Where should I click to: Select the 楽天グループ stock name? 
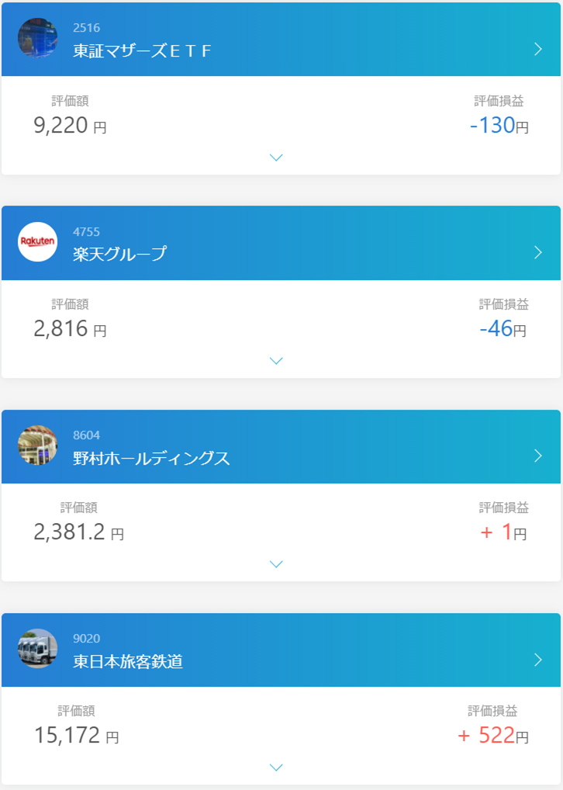coord(119,255)
